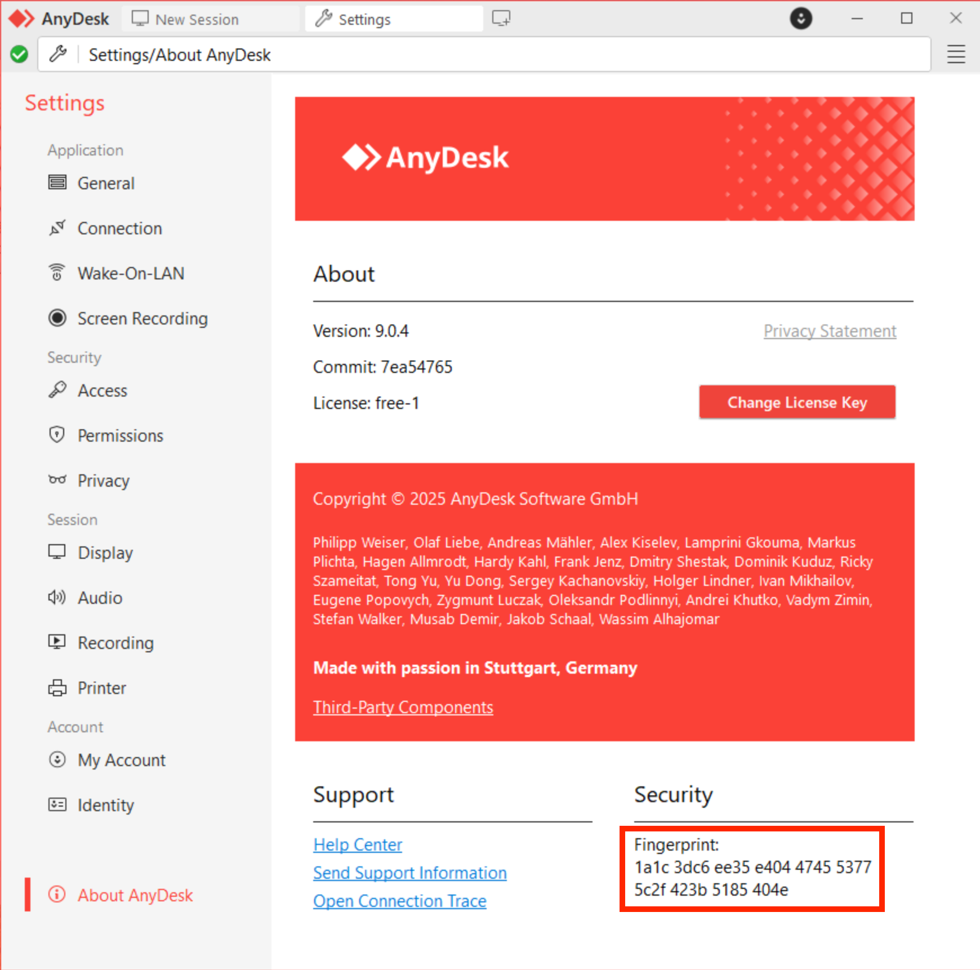Switch to the New Session tab

(185, 19)
